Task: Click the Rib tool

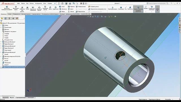Action: (x=62, y=12)
